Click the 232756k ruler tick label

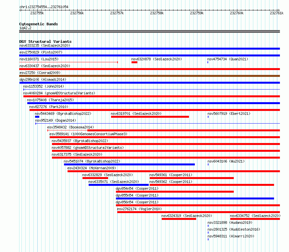pyautogui.click(x=77, y=13)
